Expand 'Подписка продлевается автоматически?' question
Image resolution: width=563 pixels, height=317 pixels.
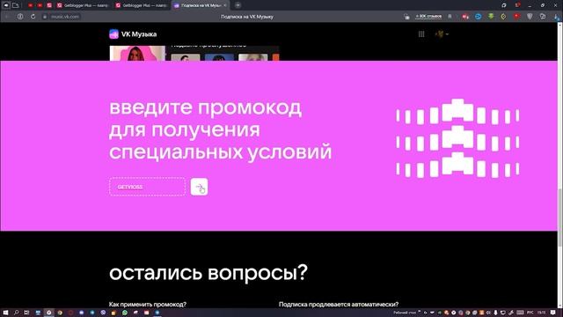coord(339,304)
